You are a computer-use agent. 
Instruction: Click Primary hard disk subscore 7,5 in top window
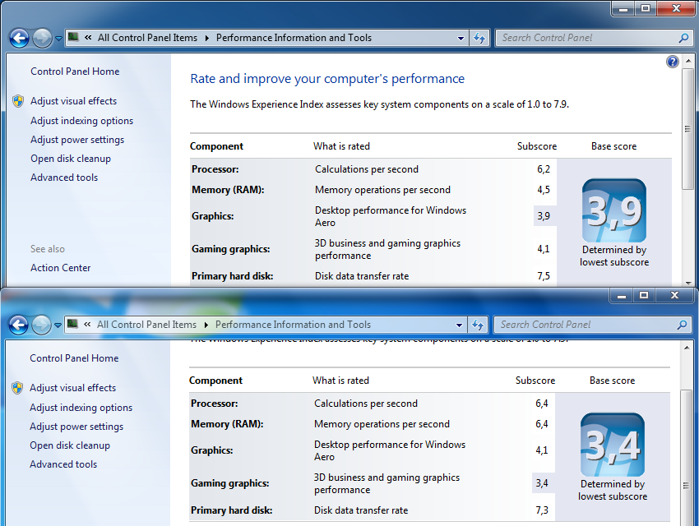[x=544, y=276]
